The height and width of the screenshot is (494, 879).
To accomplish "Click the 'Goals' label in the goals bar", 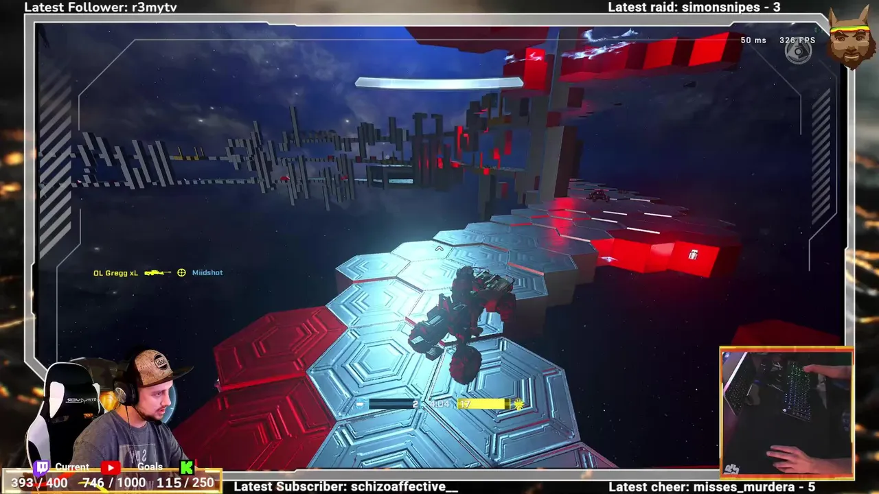I will (150, 467).
